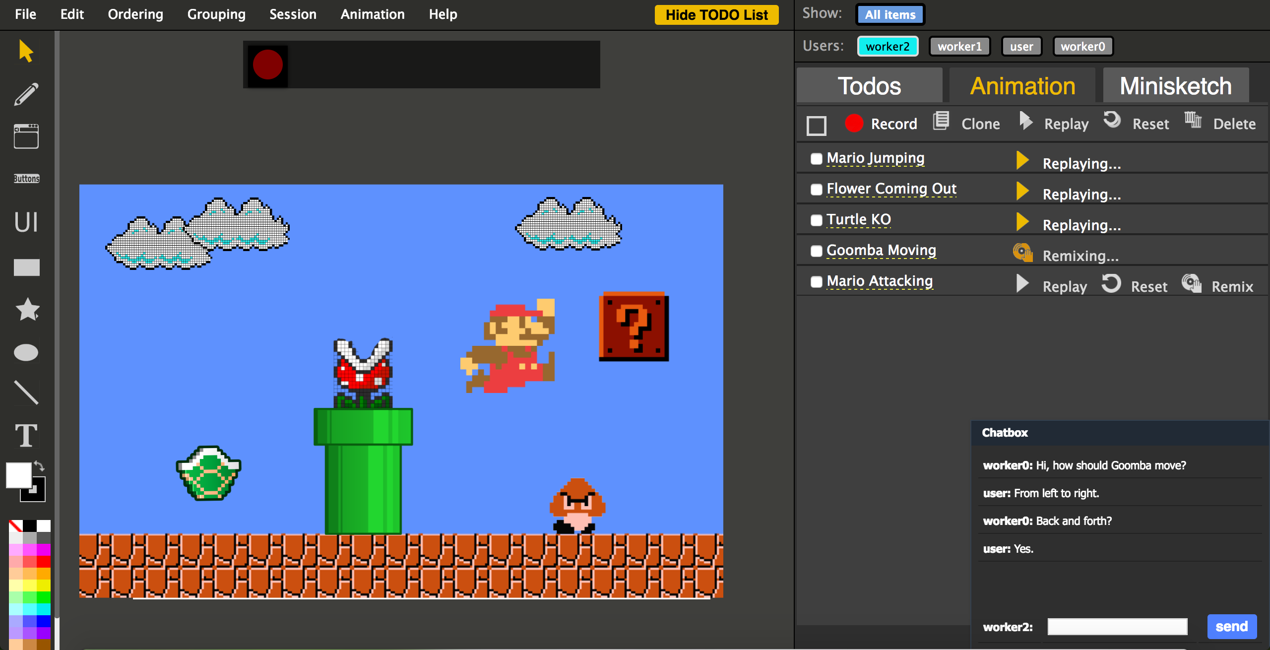1270x650 pixels.
Task: Reset selected animations from the toolbar
Action: pos(1136,123)
